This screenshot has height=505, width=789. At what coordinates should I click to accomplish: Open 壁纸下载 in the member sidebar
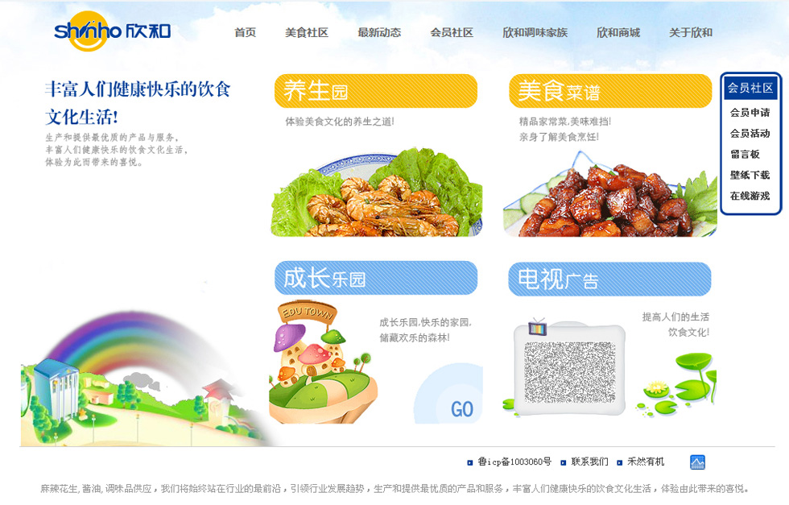pos(750,175)
